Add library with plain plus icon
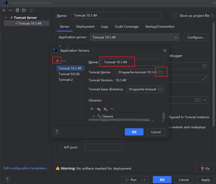This screenshot has width=216, height=184. click(x=92, y=109)
